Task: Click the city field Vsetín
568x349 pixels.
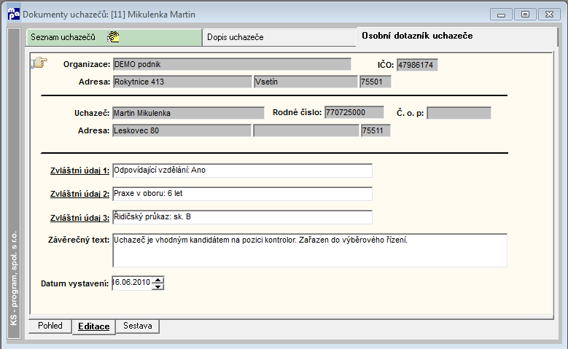Action: coord(306,82)
